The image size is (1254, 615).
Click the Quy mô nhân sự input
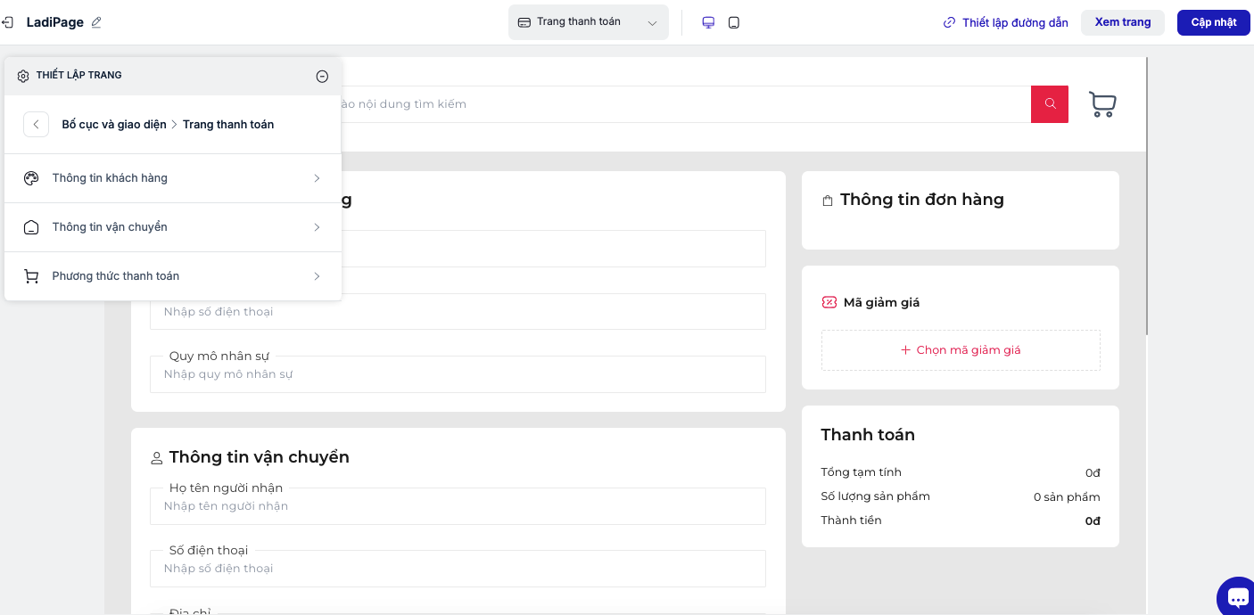(x=458, y=374)
